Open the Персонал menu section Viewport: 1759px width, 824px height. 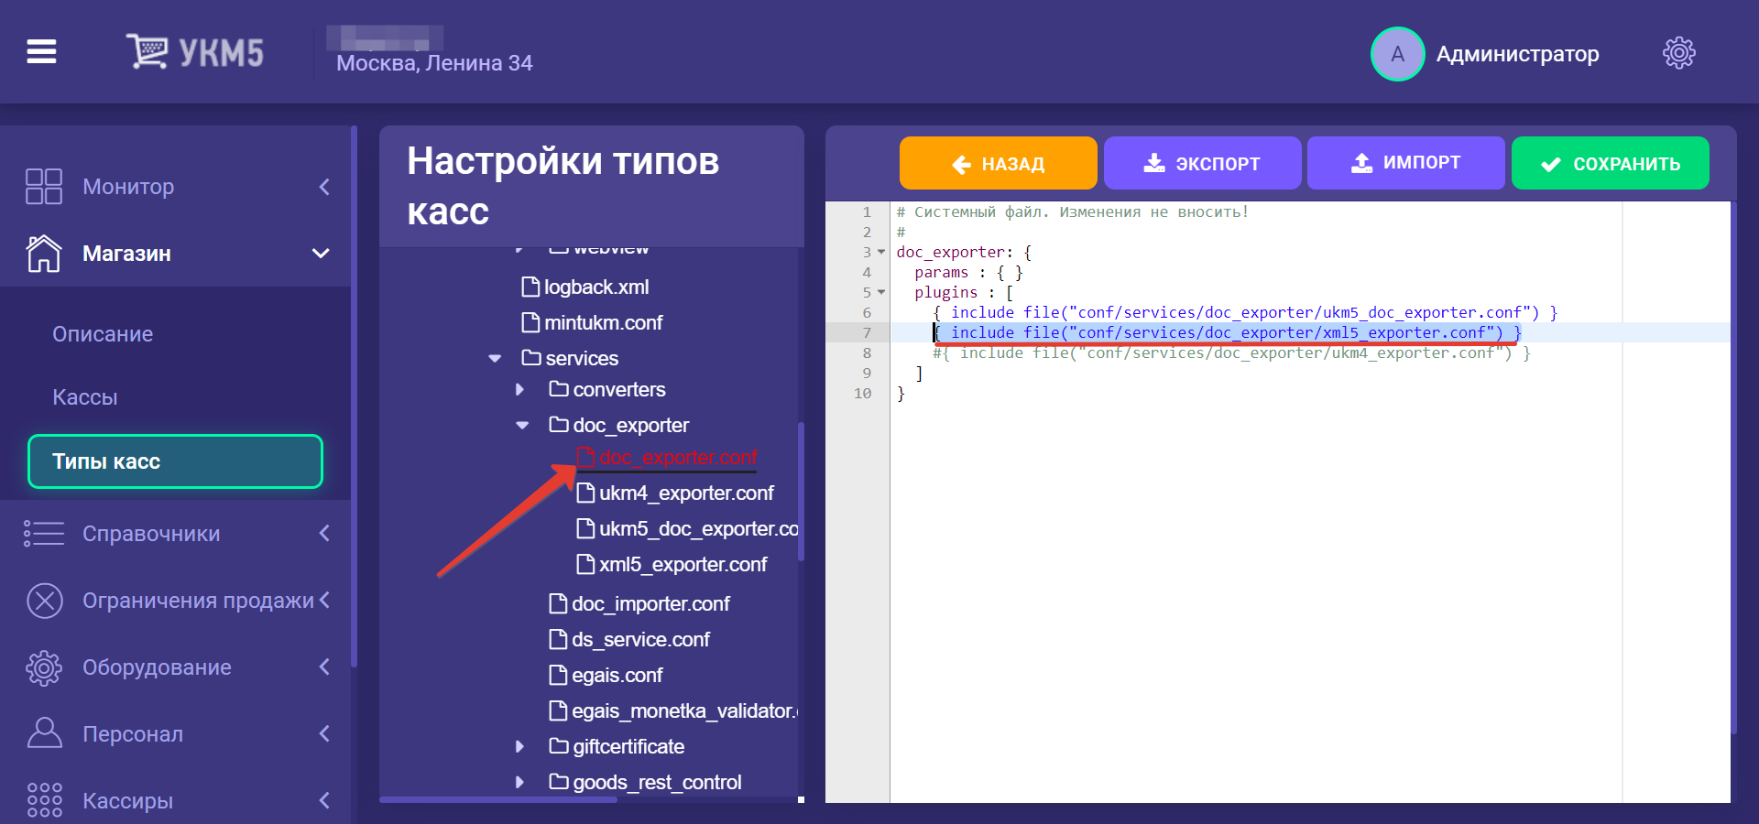[175, 733]
